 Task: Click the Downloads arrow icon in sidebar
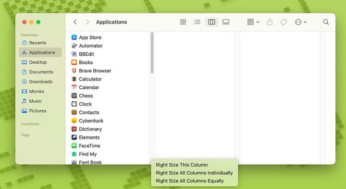pos(25,82)
